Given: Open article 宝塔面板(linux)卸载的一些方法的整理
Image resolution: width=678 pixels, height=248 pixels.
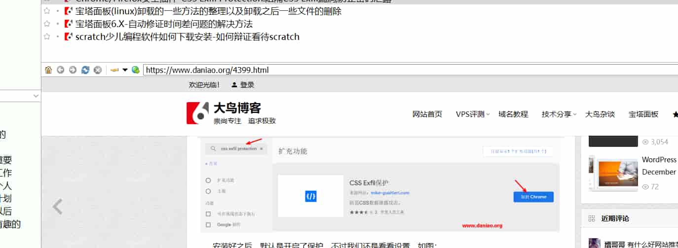Looking at the screenshot, I should [x=208, y=11].
